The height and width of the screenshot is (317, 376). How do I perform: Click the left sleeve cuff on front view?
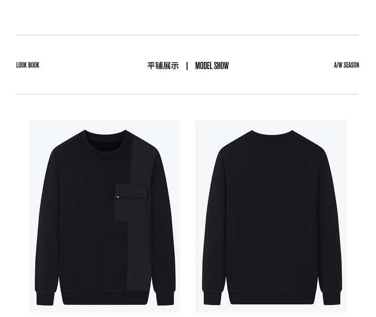(x=45, y=298)
